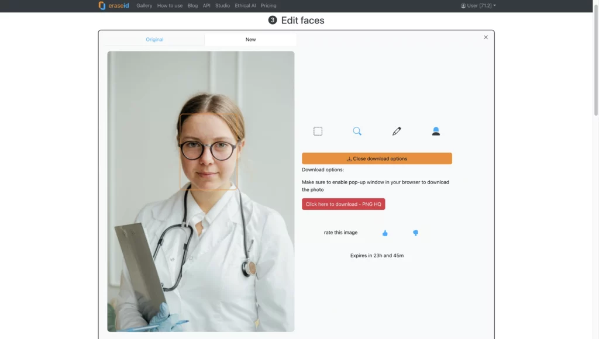Image resolution: width=599 pixels, height=339 pixels.
Task: Open the Blog link
Action: click(x=192, y=6)
